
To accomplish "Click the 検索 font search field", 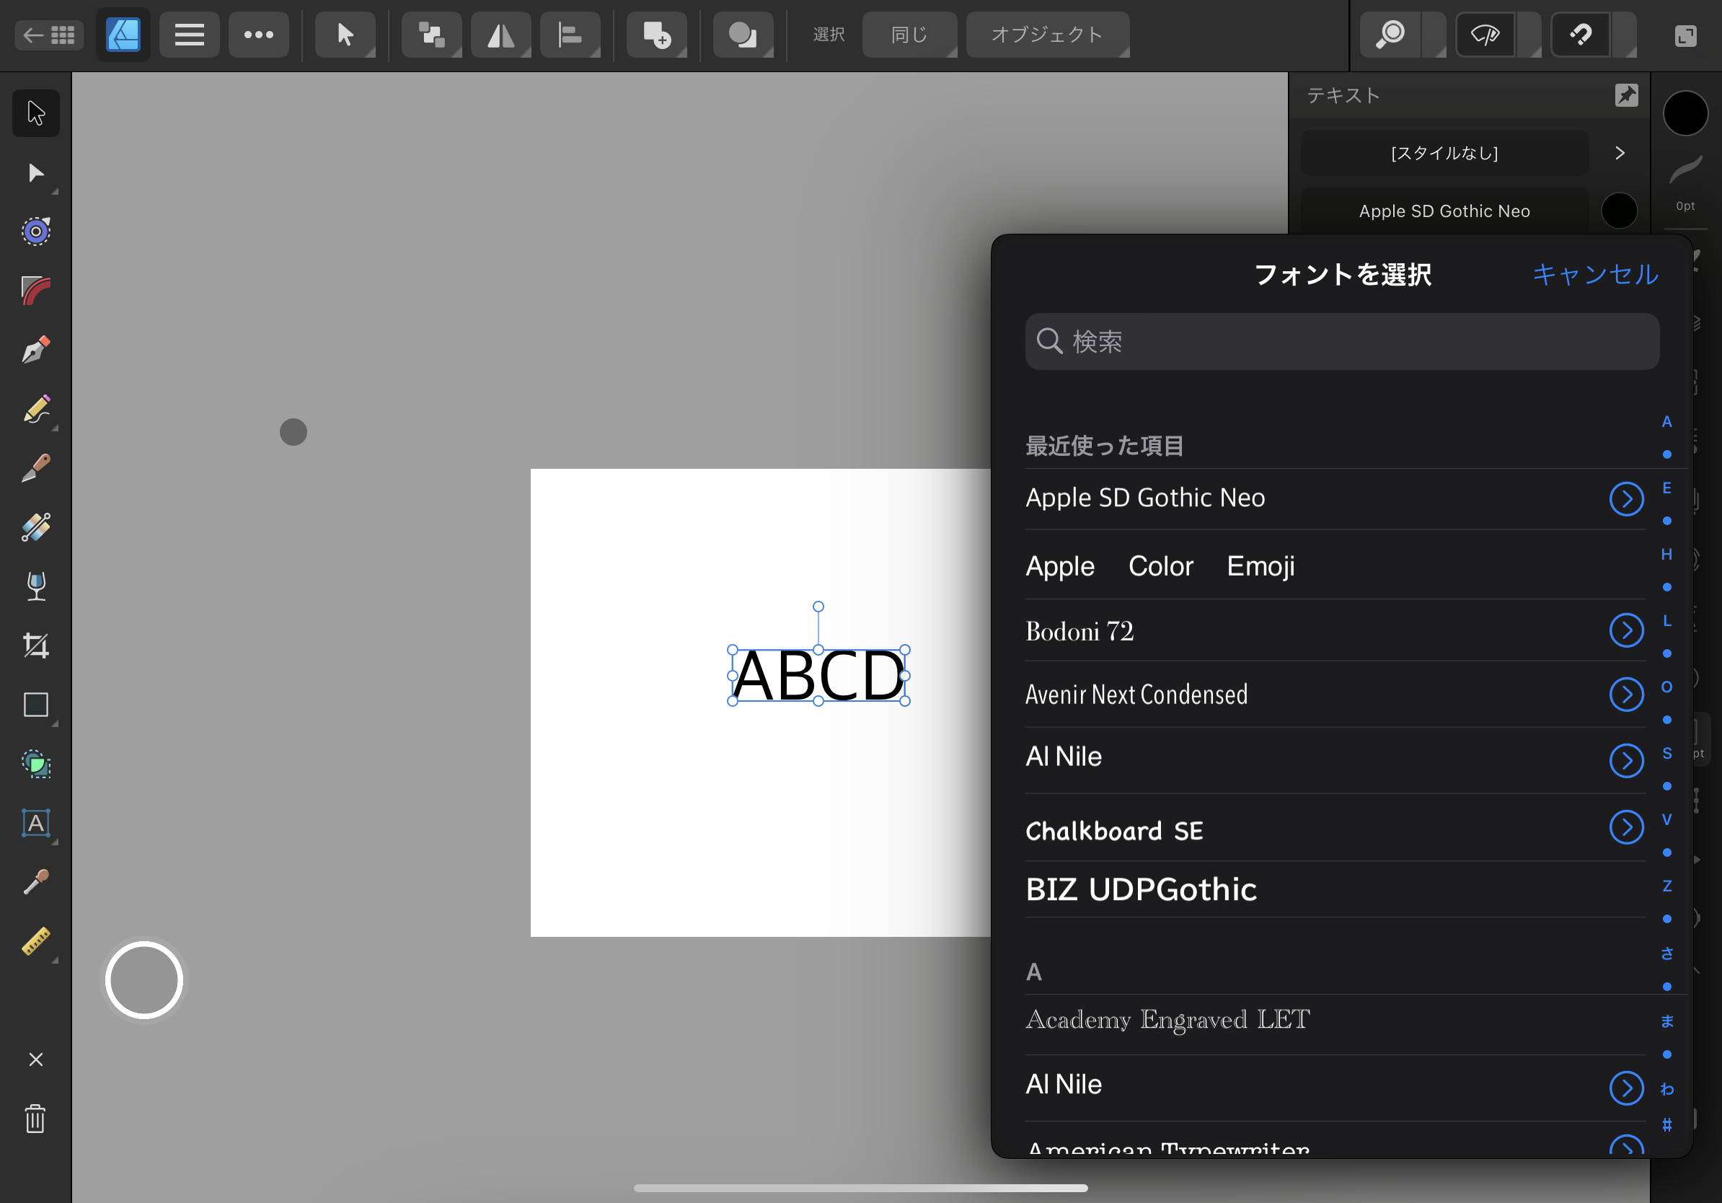I will (1342, 341).
